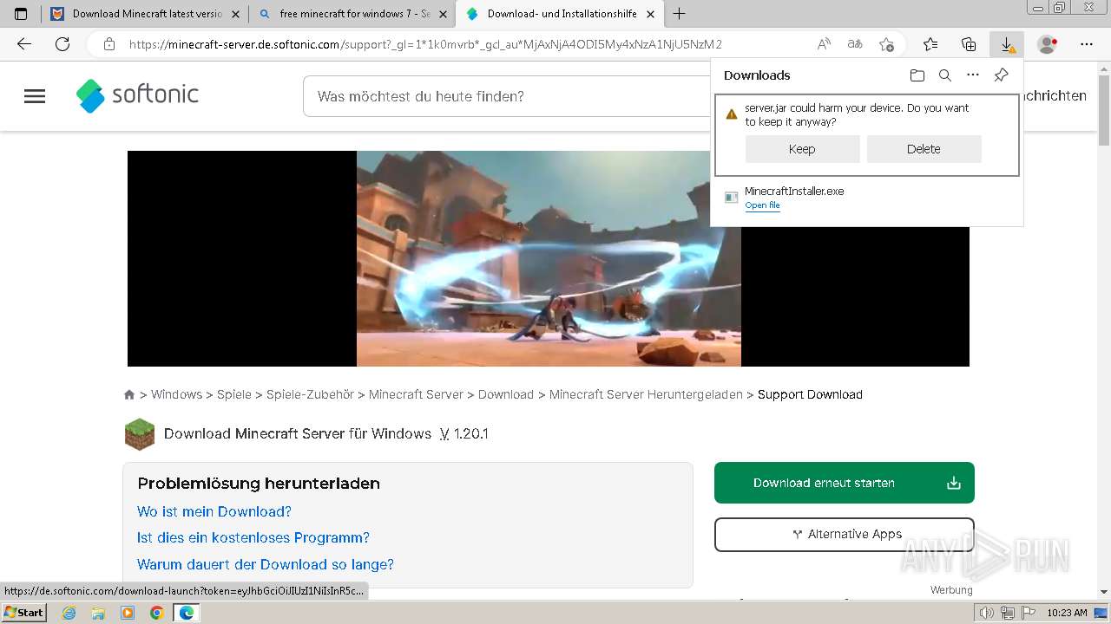Launch Chrome from taskbar
The width and height of the screenshot is (1111, 624).
pyautogui.click(x=156, y=613)
